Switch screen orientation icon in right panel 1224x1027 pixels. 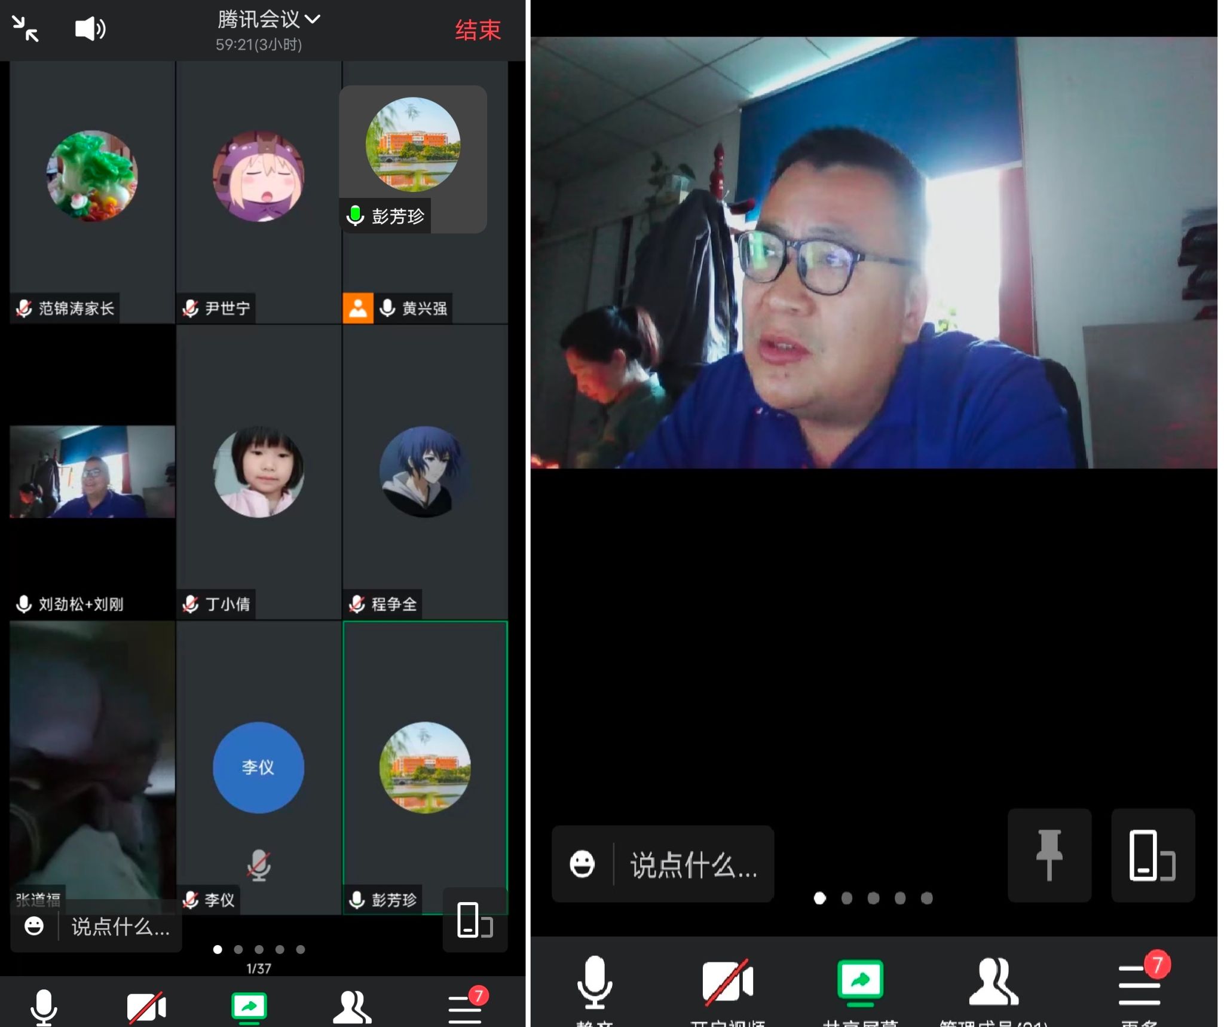[x=1152, y=855]
